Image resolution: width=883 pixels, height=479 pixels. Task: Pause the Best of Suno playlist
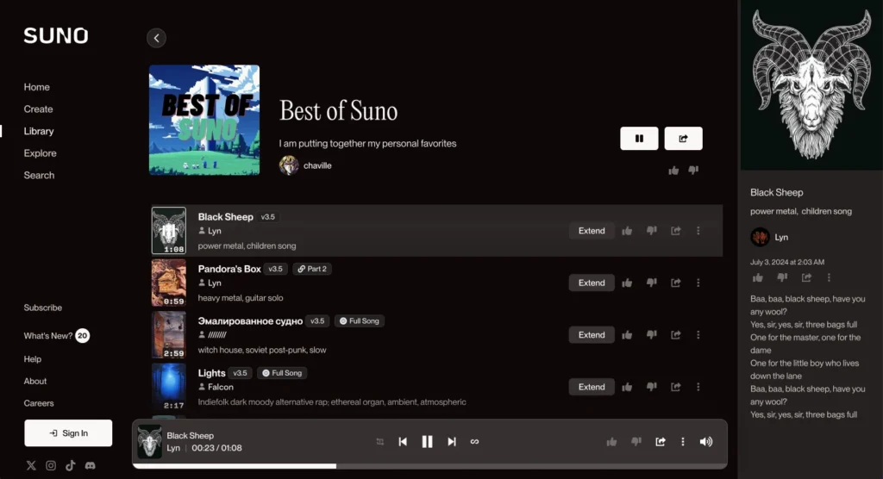(639, 139)
